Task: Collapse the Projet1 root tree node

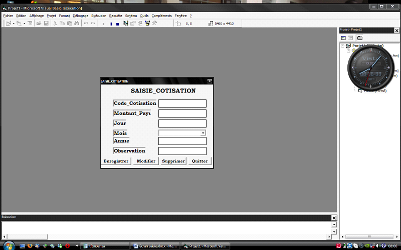Action: (343, 46)
